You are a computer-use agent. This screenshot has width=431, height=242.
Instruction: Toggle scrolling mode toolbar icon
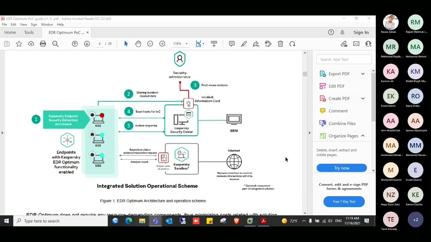coord(214,44)
